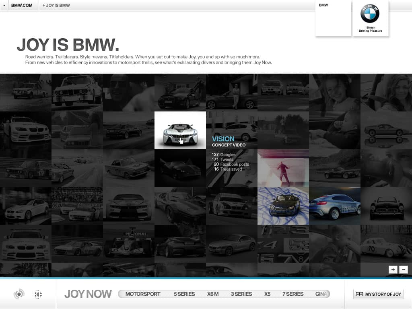Select the 7 SERIES filter
This screenshot has width=412, height=309.
293,294
